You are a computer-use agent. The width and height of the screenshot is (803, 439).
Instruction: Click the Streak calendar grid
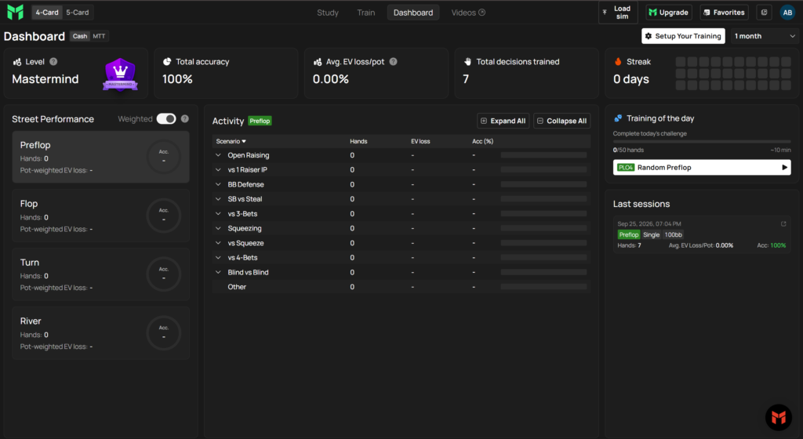[x=733, y=73]
